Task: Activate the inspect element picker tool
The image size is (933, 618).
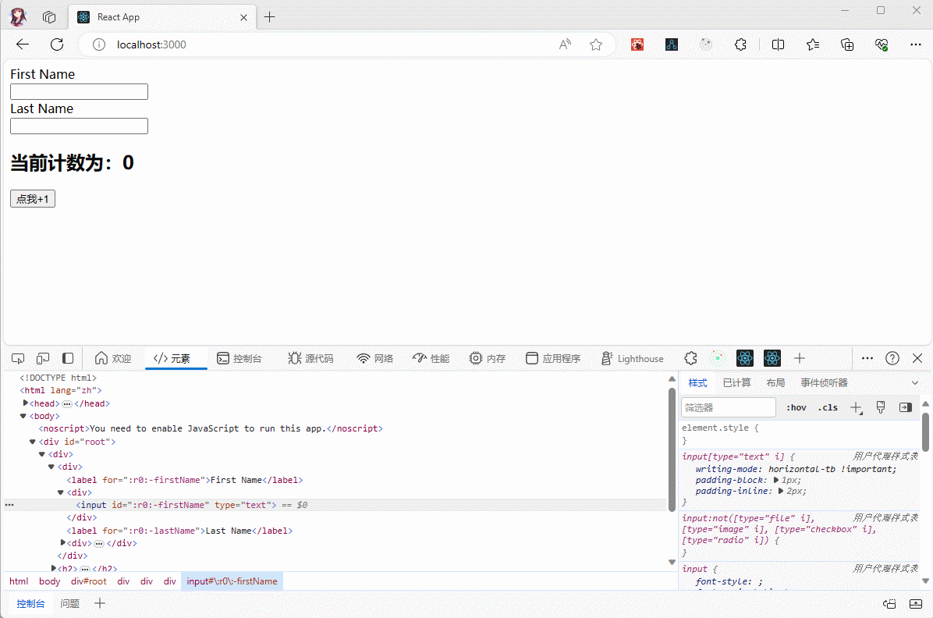Action: (18, 358)
